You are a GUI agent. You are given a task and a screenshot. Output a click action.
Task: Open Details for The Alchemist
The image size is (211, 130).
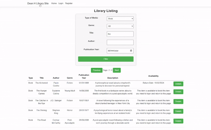point(178,84)
